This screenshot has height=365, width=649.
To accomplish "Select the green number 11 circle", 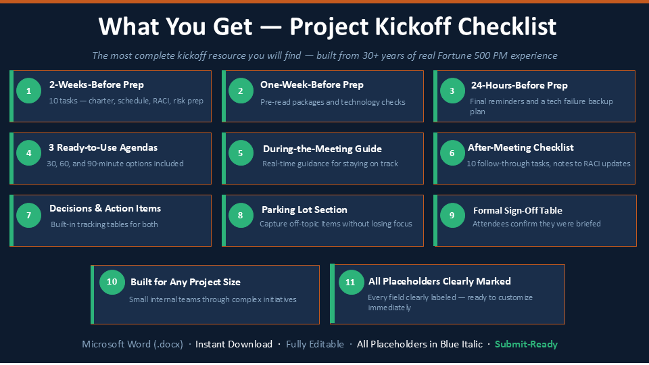I will tap(351, 283).
